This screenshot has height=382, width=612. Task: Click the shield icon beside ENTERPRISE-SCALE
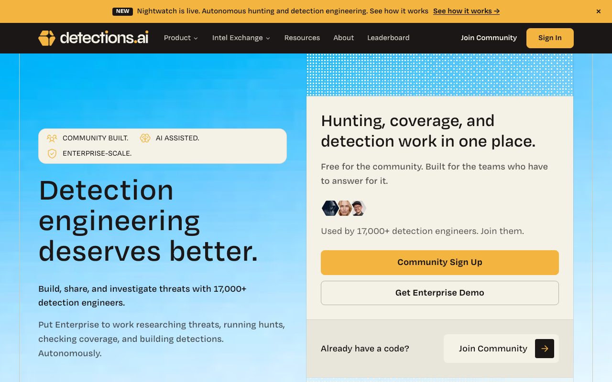(x=52, y=154)
